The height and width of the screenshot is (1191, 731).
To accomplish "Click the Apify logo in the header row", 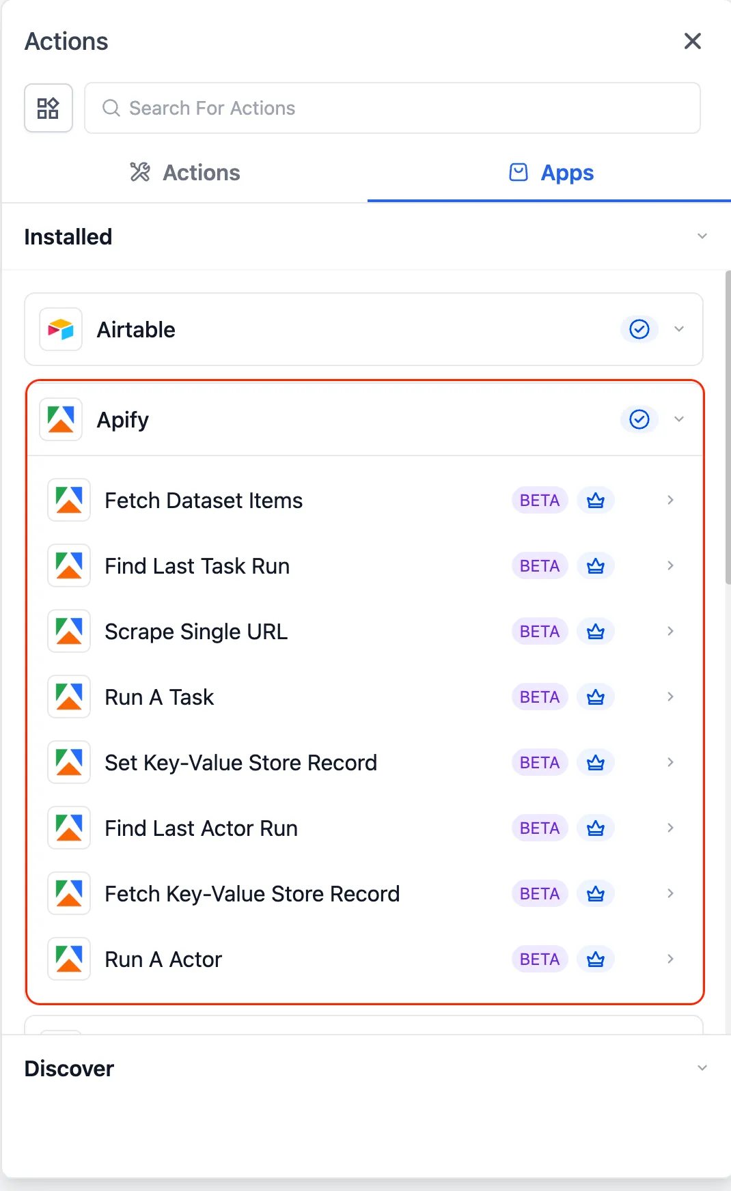I will (61, 419).
